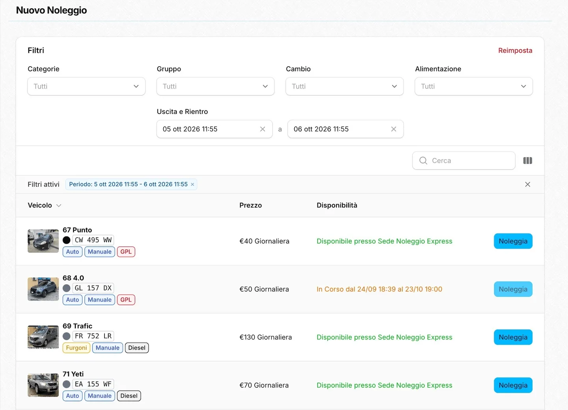
Task: Click the Disponibilità column header
Action: [337, 205]
